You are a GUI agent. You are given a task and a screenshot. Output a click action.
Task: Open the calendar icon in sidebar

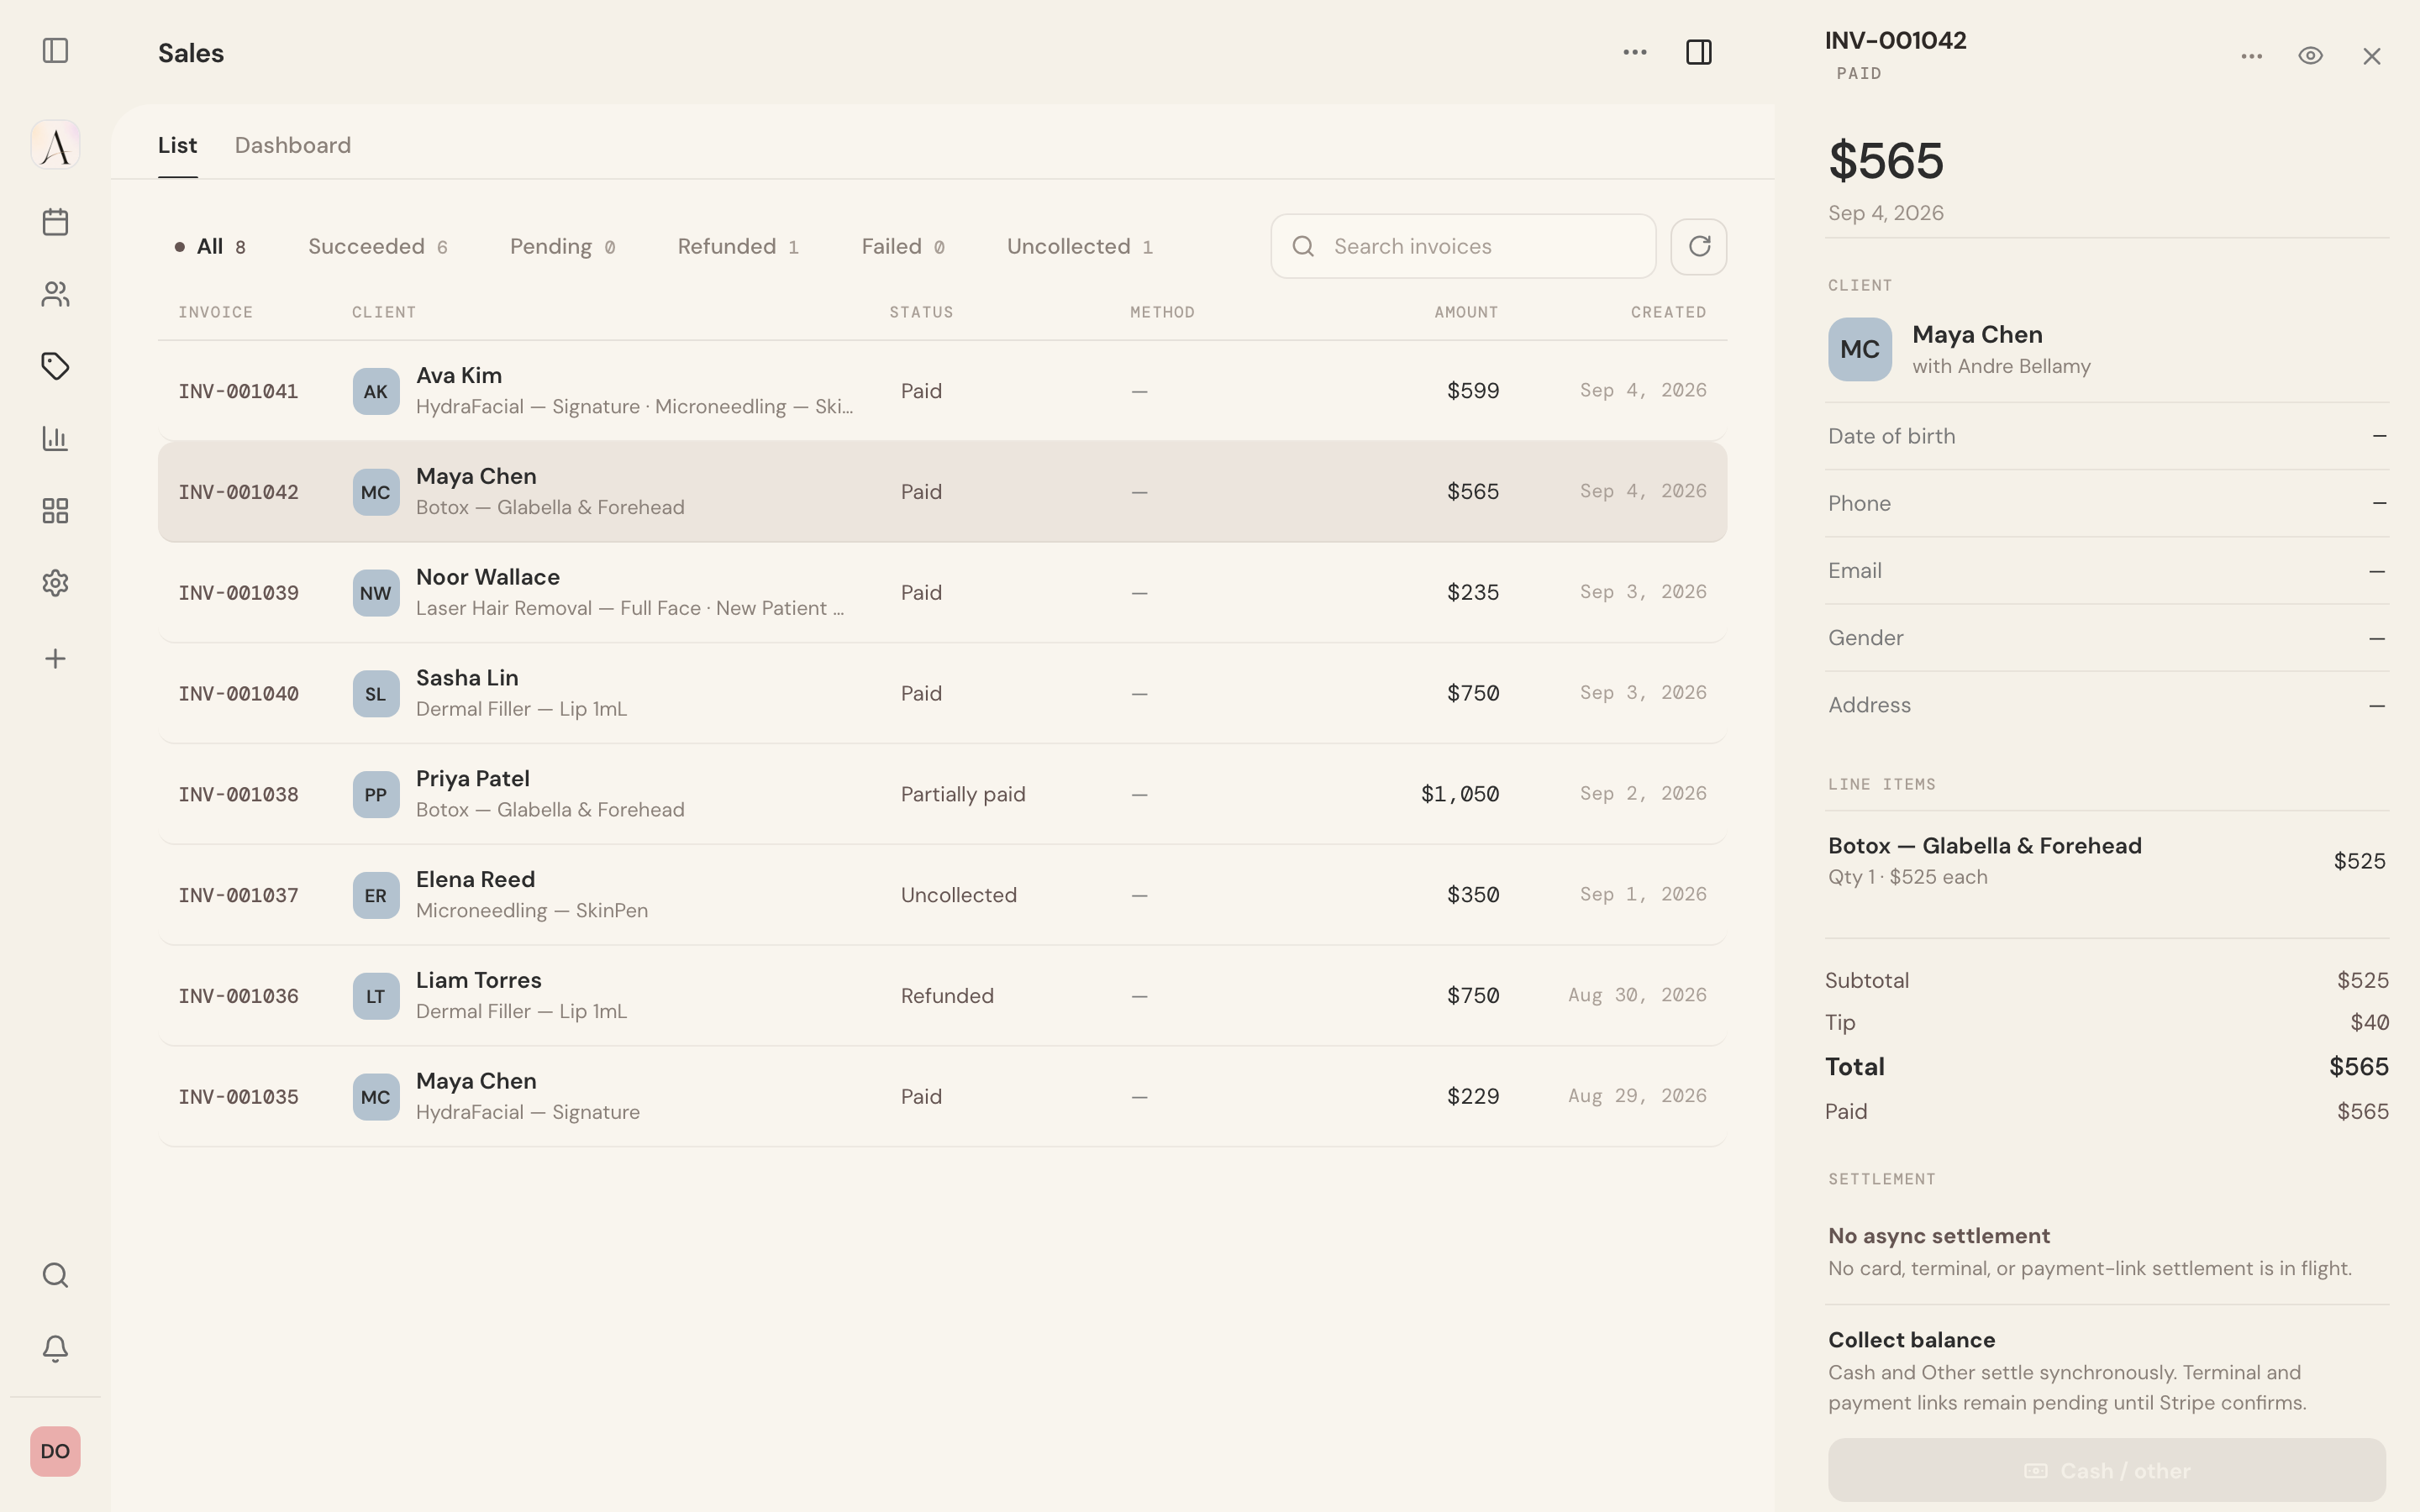(55, 222)
